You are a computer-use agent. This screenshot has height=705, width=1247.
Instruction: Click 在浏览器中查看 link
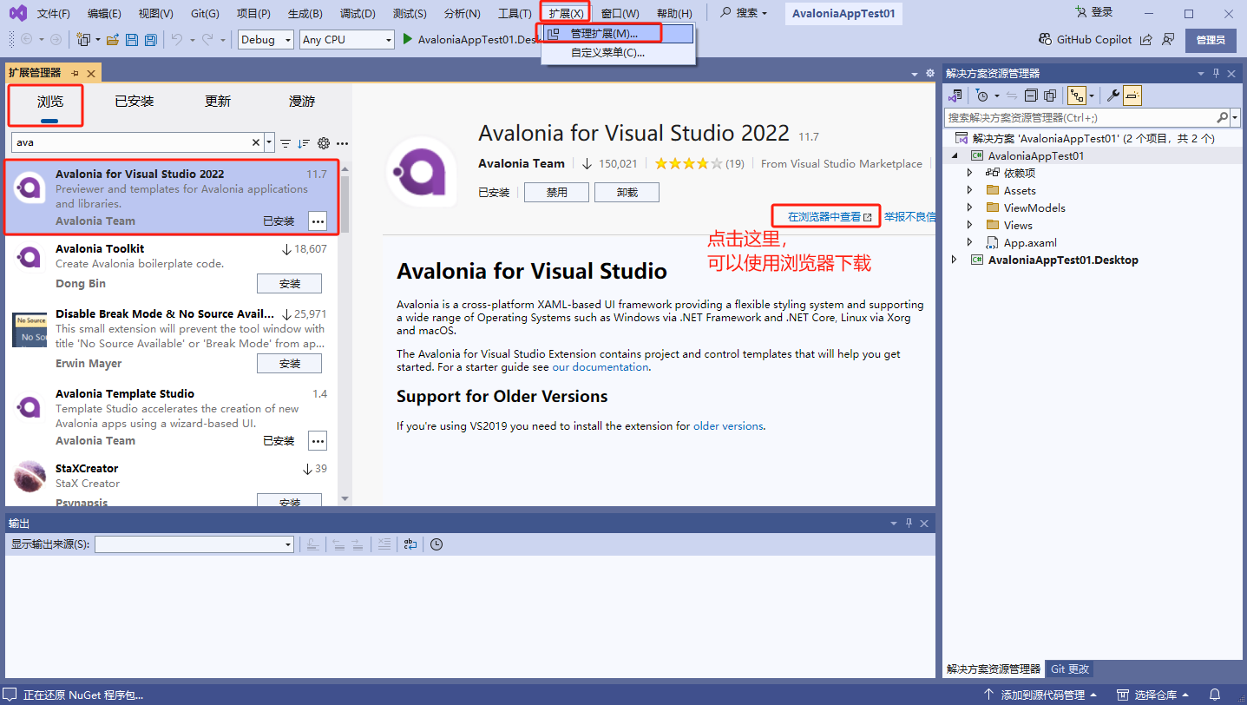(x=830, y=216)
